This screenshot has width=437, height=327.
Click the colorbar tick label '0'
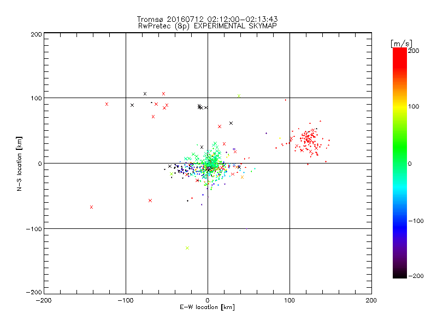pos(410,163)
